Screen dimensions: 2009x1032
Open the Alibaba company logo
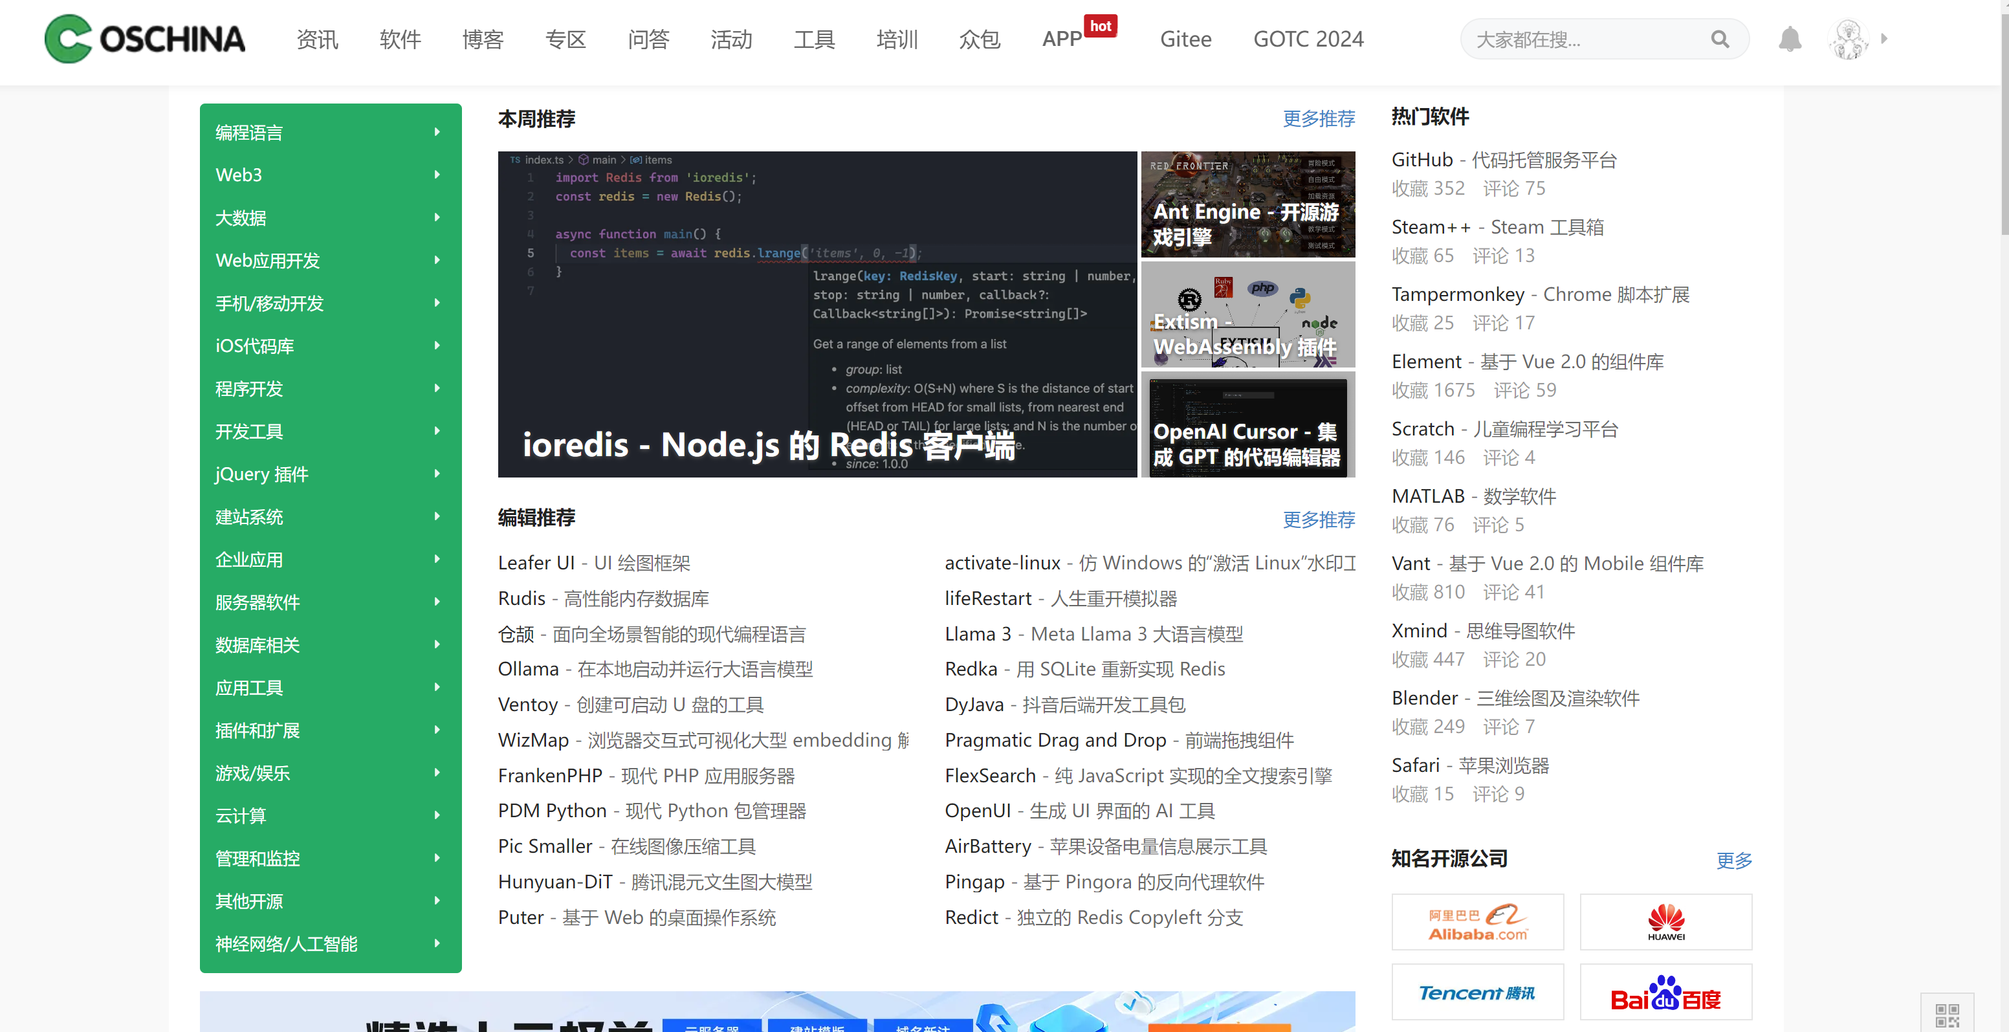click(1477, 922)
